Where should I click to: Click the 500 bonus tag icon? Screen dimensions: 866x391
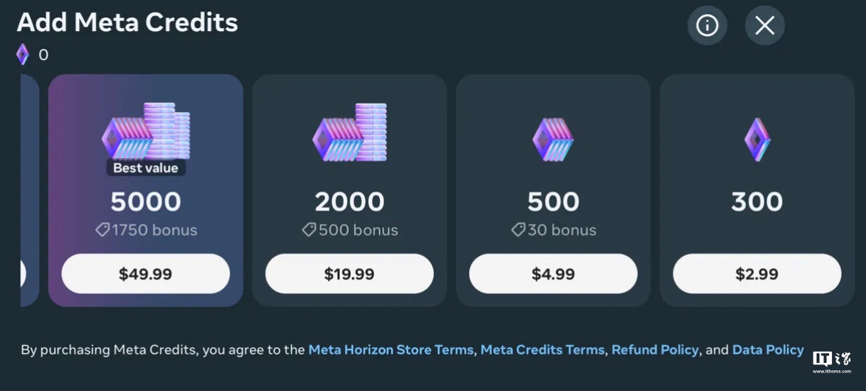[309, 230]
